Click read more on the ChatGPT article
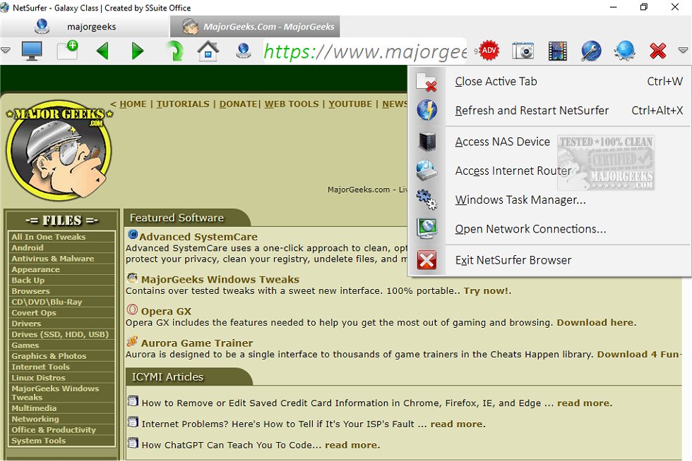The height and width of the screenshot is (461, 692). [x=352, y=445]
